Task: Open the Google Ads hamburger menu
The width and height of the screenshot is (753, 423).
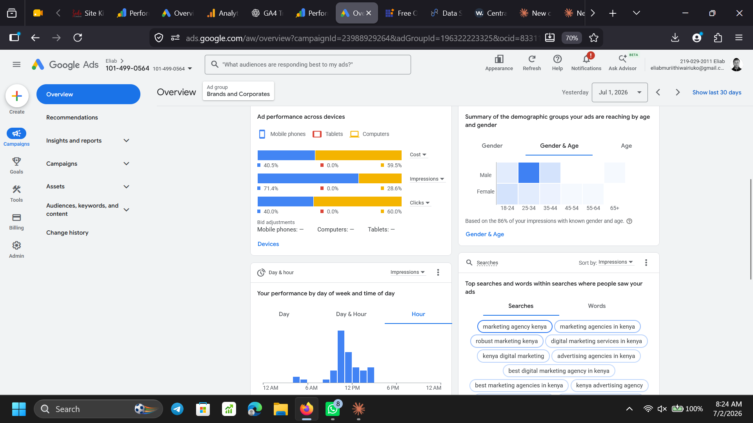Action: click(x=16, y=64)
